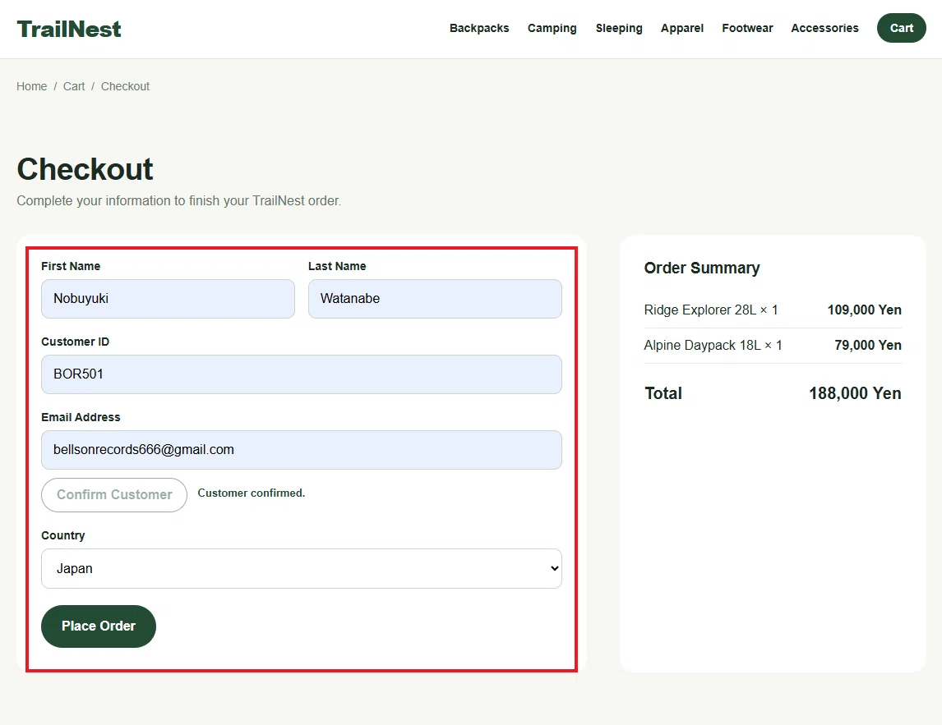Click the Order Summary heading
Image resolution: width=942 pixels, height=725 pixels.
tap(702, 268)
